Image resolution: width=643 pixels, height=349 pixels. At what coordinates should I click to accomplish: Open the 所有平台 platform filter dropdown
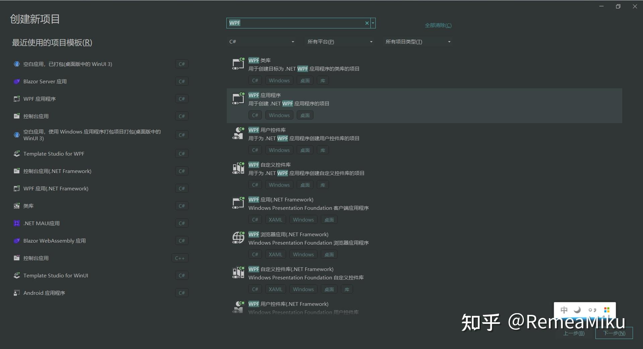click(x=340, y=42)
